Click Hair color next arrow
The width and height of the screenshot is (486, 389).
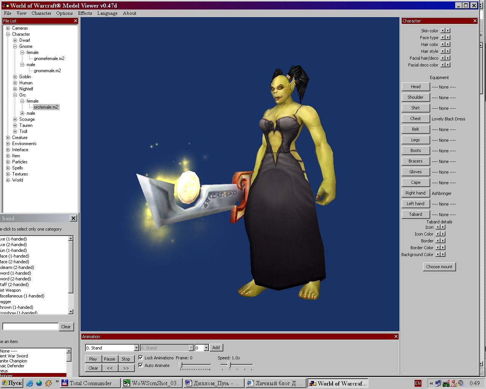[x=448, y=44]
